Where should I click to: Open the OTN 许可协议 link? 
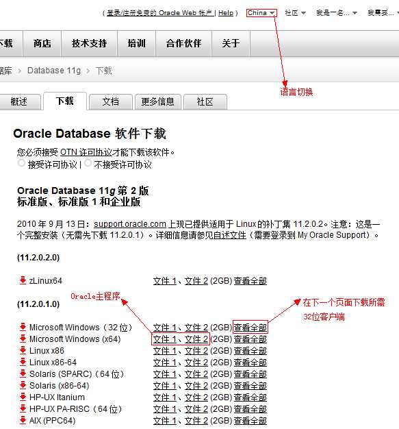[x=86, y=152]
